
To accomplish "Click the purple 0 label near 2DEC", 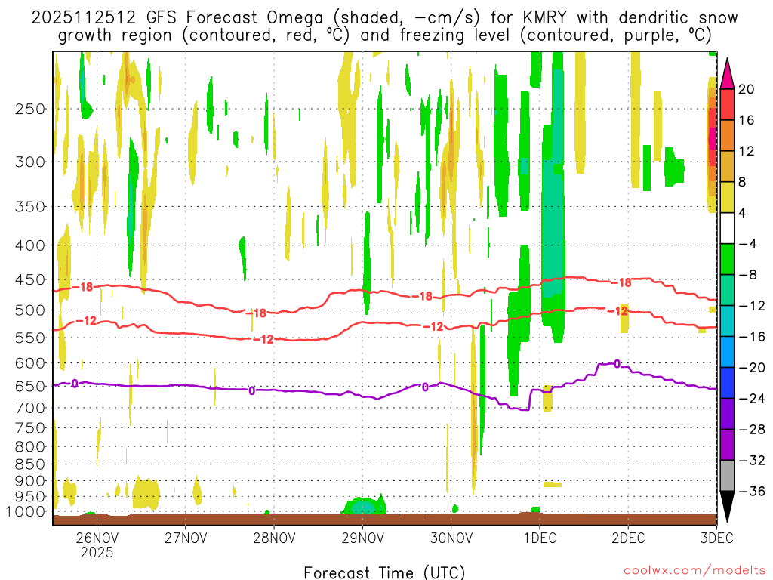I will pyautogui.click(x=617, y=364).
